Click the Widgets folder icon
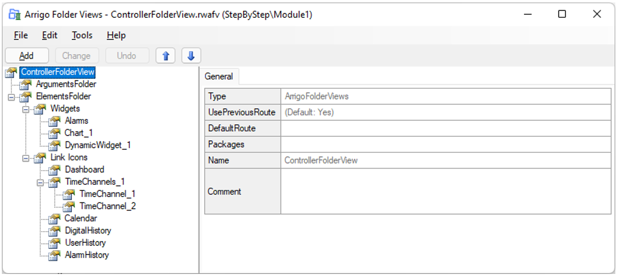 [40, 109]
